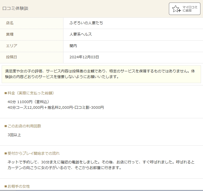Click the paragraph starting ネットで予約して

coord(101,165)
